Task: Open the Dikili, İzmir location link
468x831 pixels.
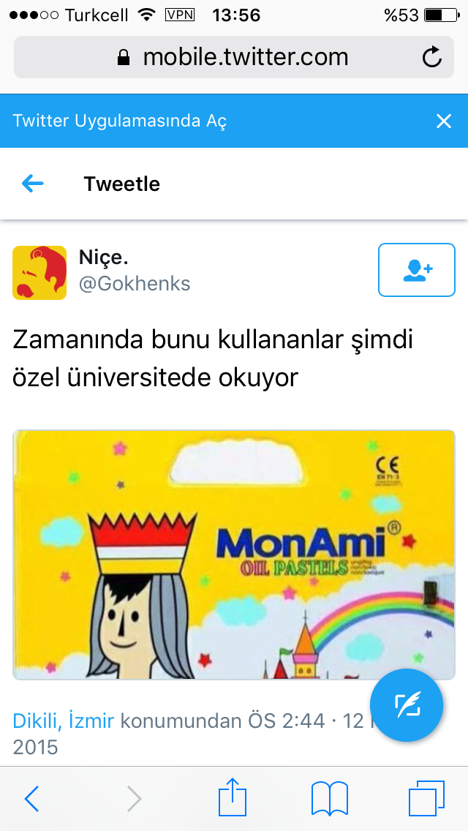Action: click(64, 721)
